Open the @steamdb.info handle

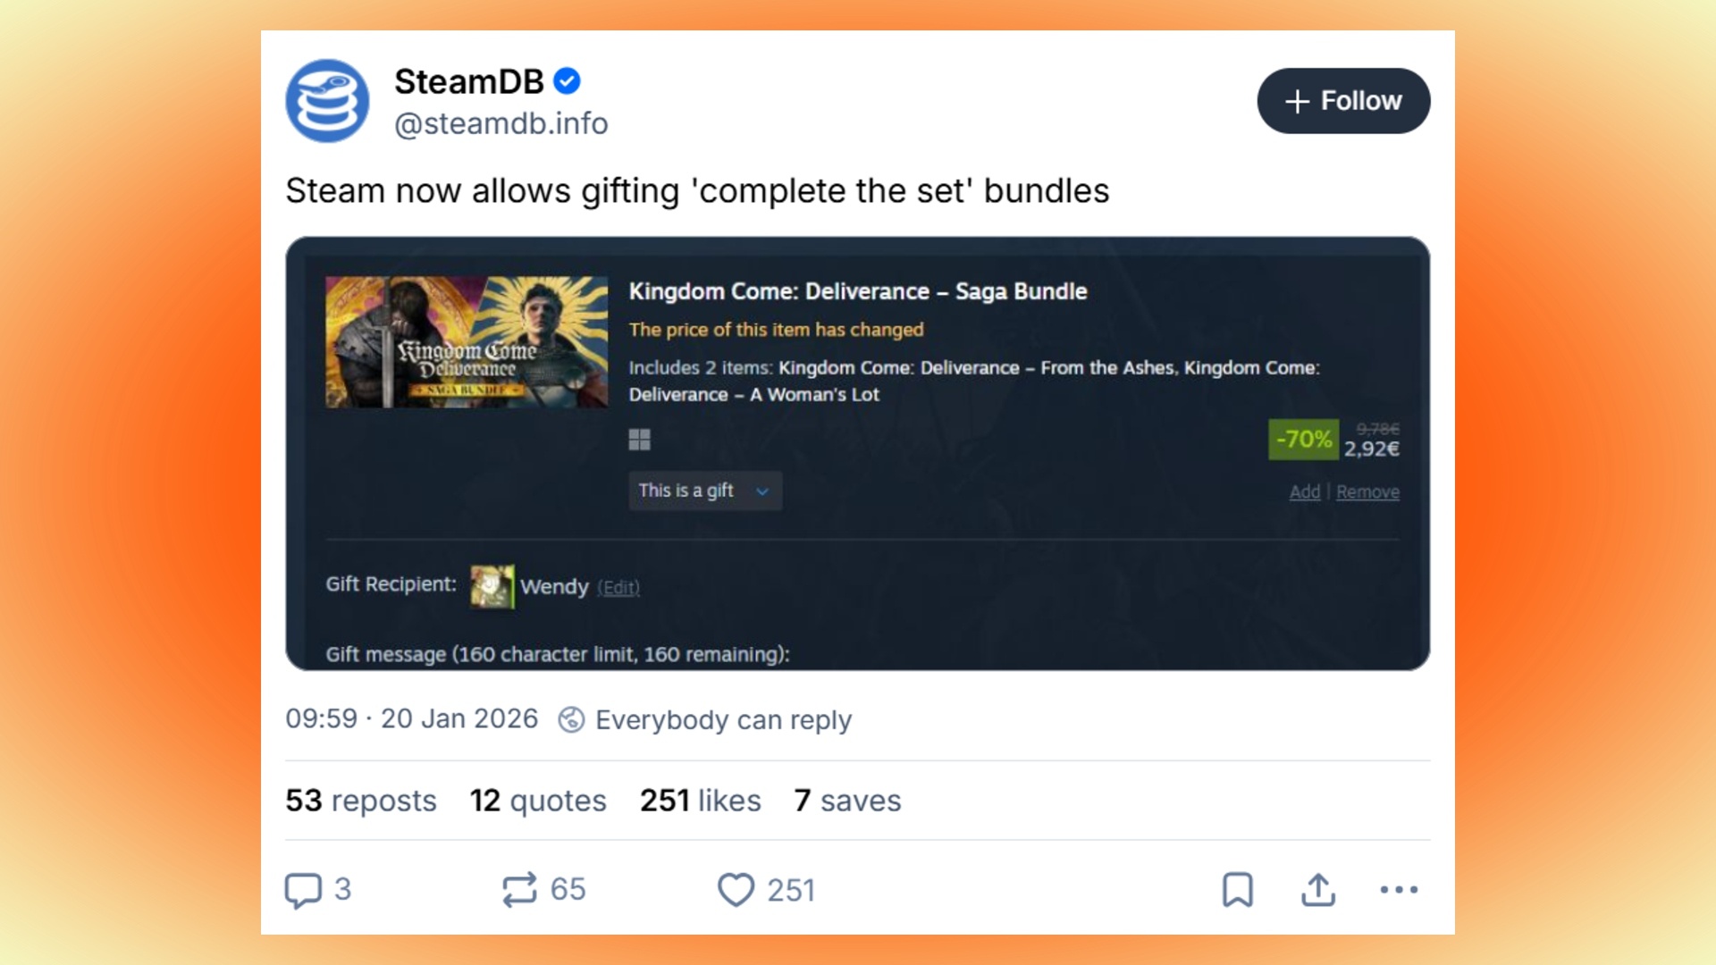[x=501, y=123]
